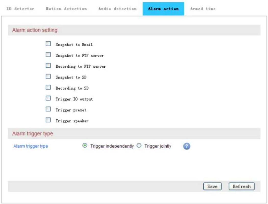This screenshot has width=268, height=204.
Task: Save the alarm action settings
Action: (212, 186)
